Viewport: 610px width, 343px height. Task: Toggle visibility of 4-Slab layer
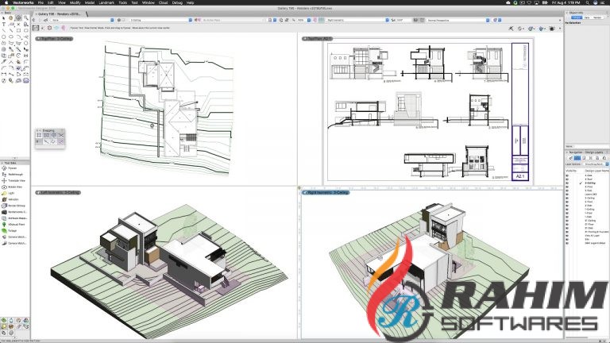(x=567, y=175)
